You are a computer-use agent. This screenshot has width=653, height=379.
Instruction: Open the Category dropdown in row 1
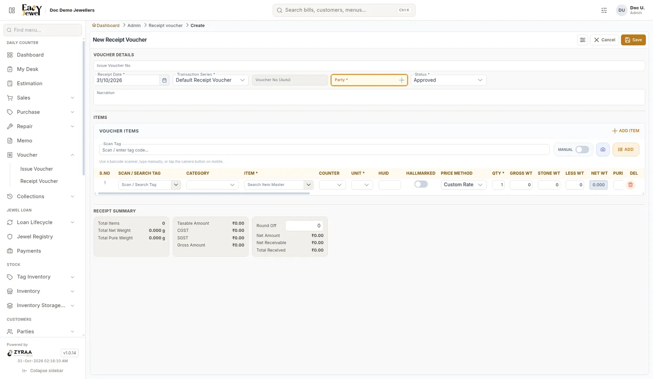point(212,185)
